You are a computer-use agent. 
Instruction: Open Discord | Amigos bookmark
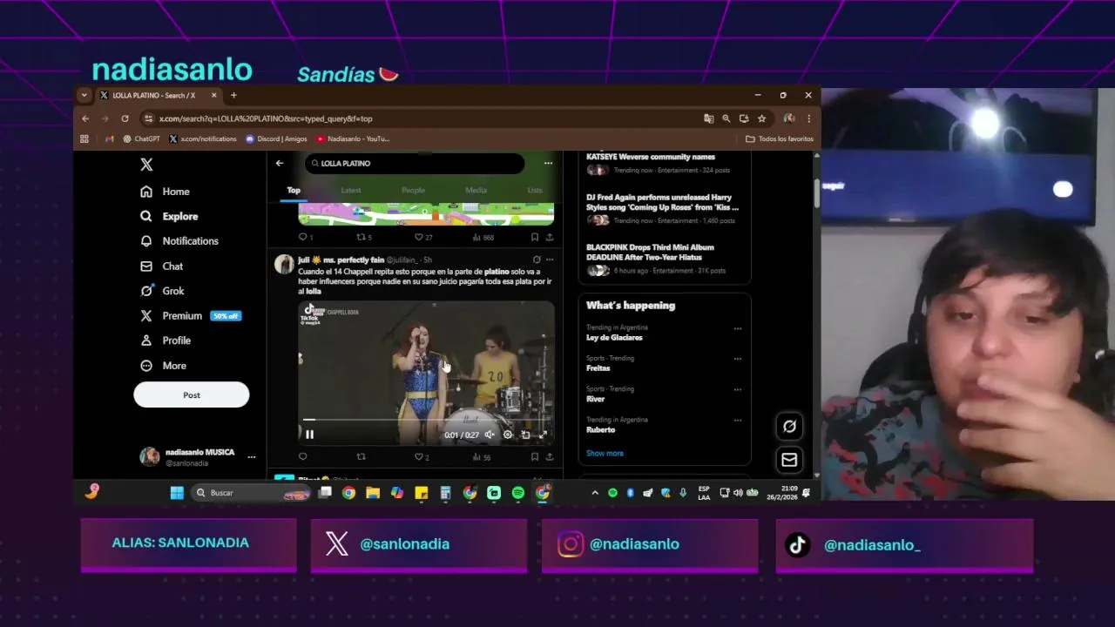(276, 138)
